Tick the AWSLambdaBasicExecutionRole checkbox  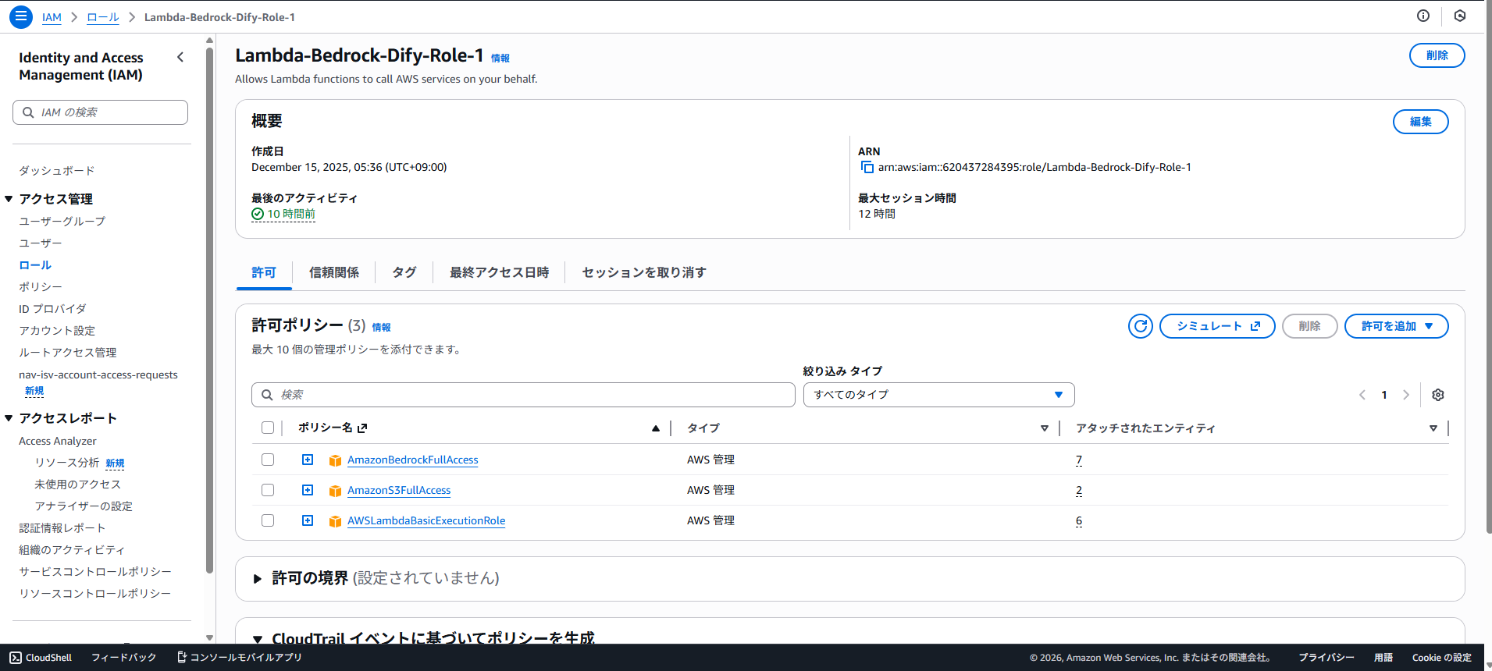tap(268, 520)
